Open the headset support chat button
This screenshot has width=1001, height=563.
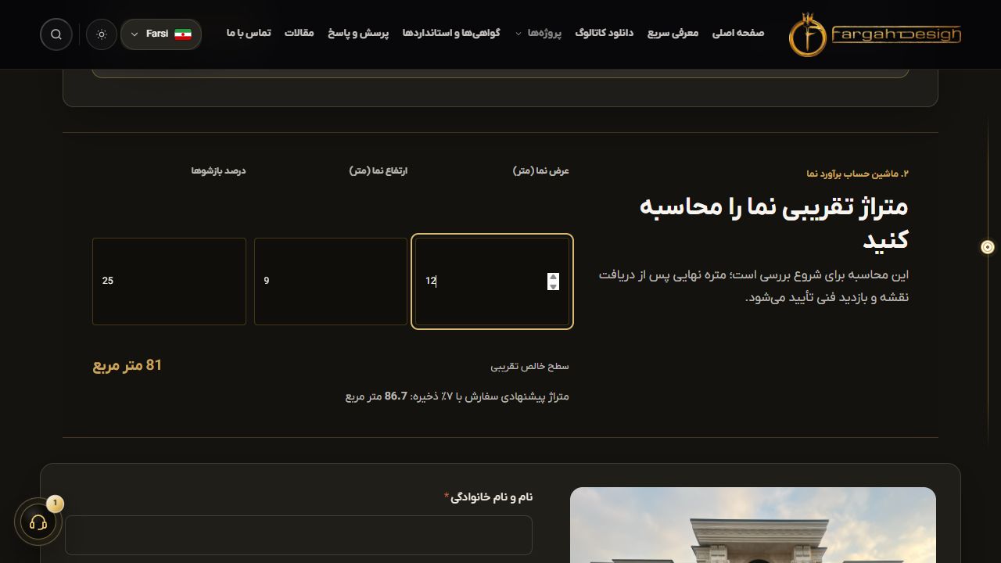(38, 522)
